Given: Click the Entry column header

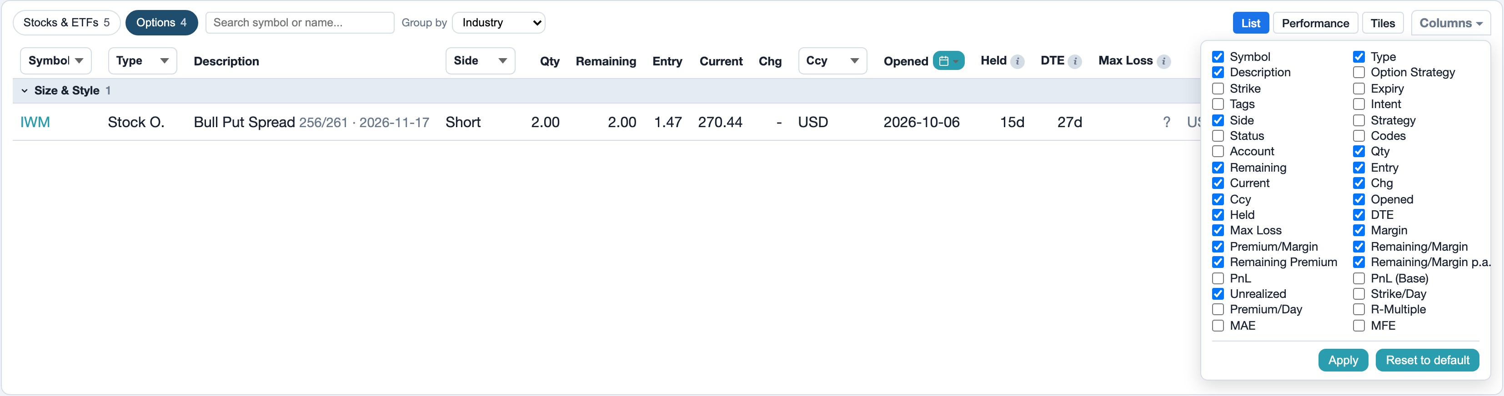Looking at the screenshot, I should tap(667, 61).
